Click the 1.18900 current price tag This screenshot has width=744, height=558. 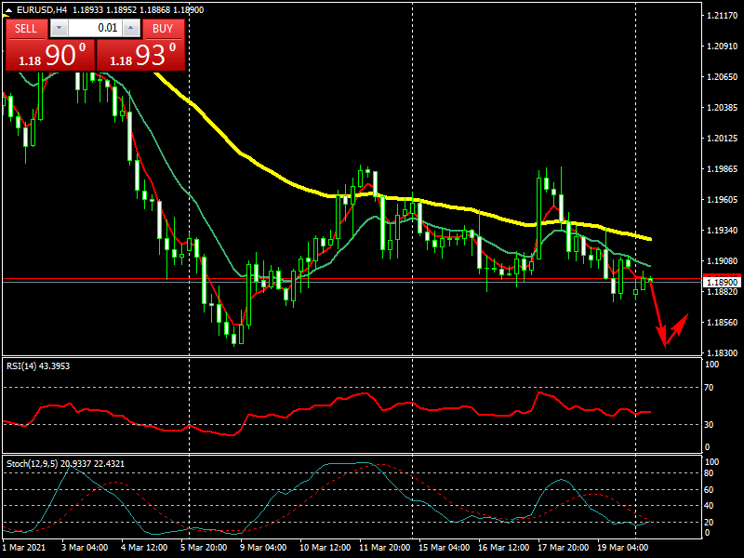pyautogui.click(x=722, y=282)
